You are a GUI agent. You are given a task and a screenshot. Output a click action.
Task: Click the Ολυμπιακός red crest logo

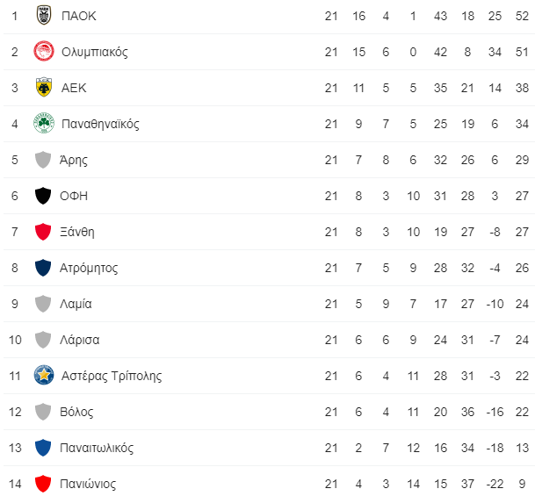click(44, 52)
